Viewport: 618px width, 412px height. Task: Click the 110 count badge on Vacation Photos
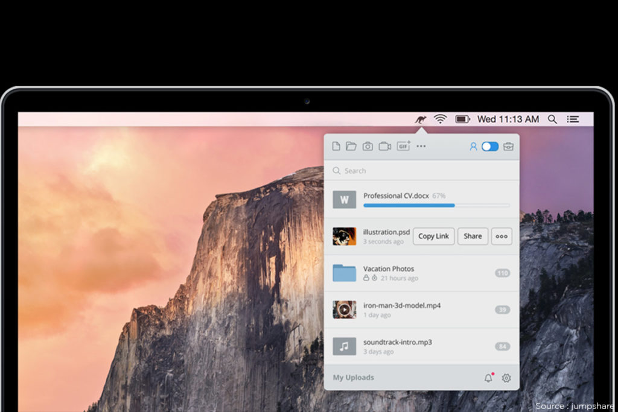(503, 273)
